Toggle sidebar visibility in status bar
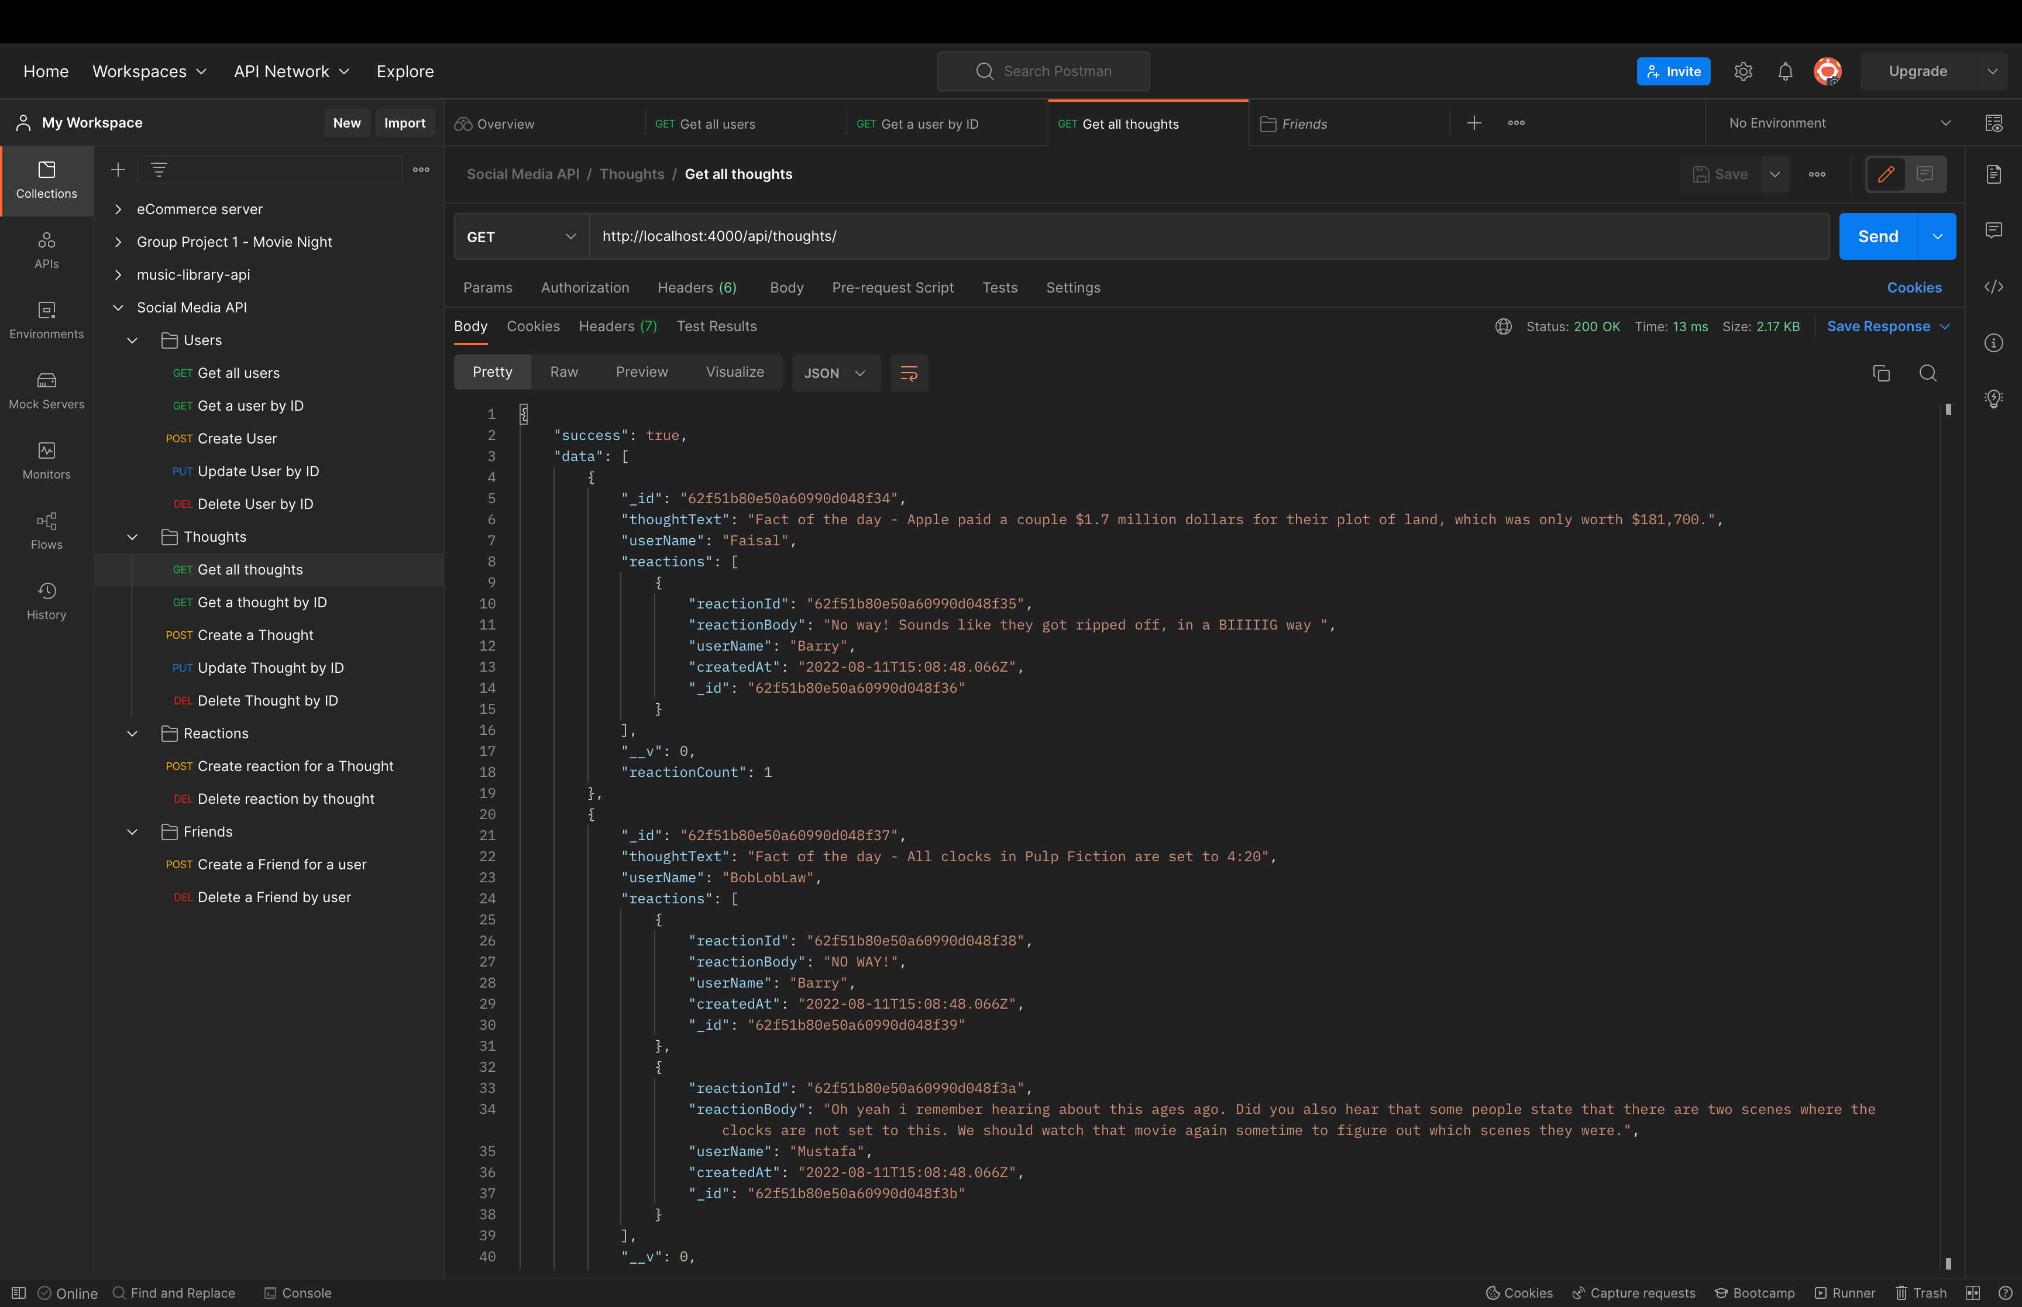 tap(19, 1292)
